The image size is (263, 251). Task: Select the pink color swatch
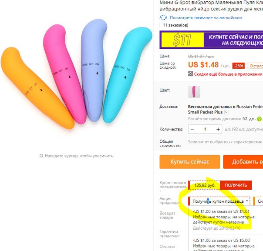coord(194,92)
